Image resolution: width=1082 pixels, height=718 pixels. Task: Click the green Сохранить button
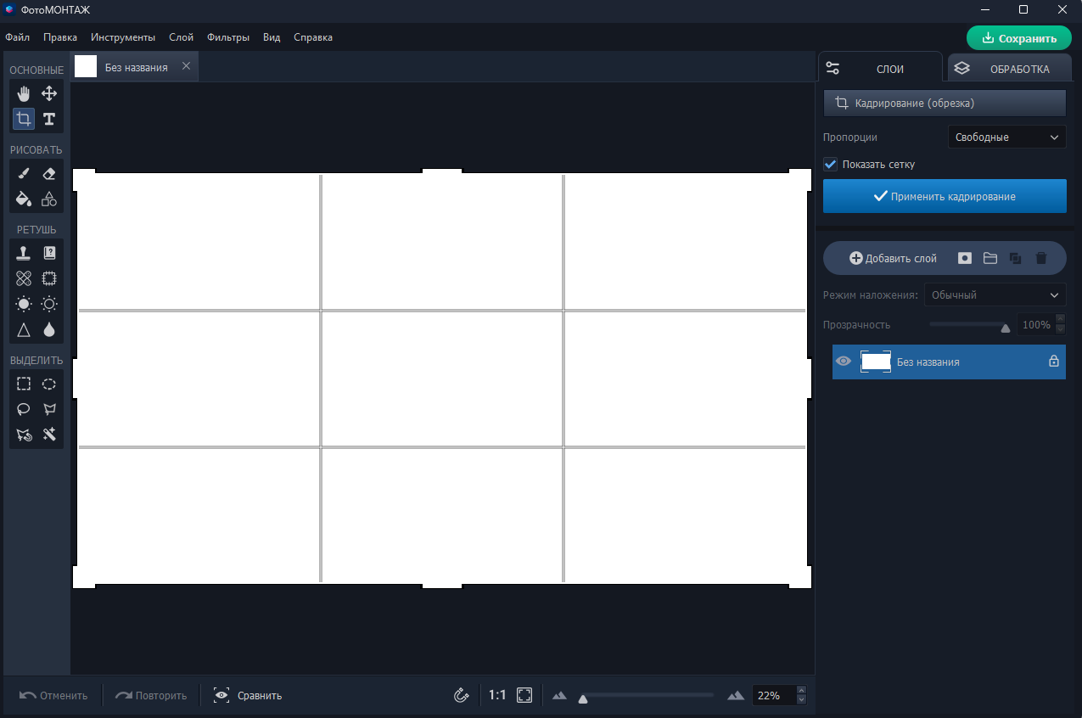point(1018,38)
